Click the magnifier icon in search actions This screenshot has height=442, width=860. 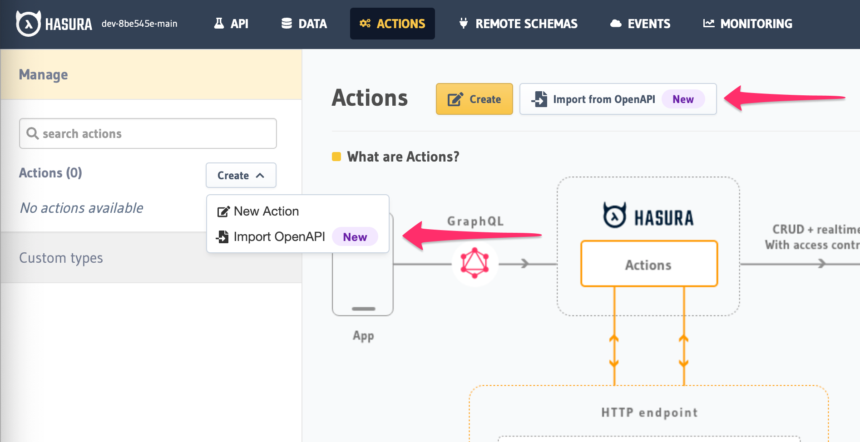(x=32, y=133)
